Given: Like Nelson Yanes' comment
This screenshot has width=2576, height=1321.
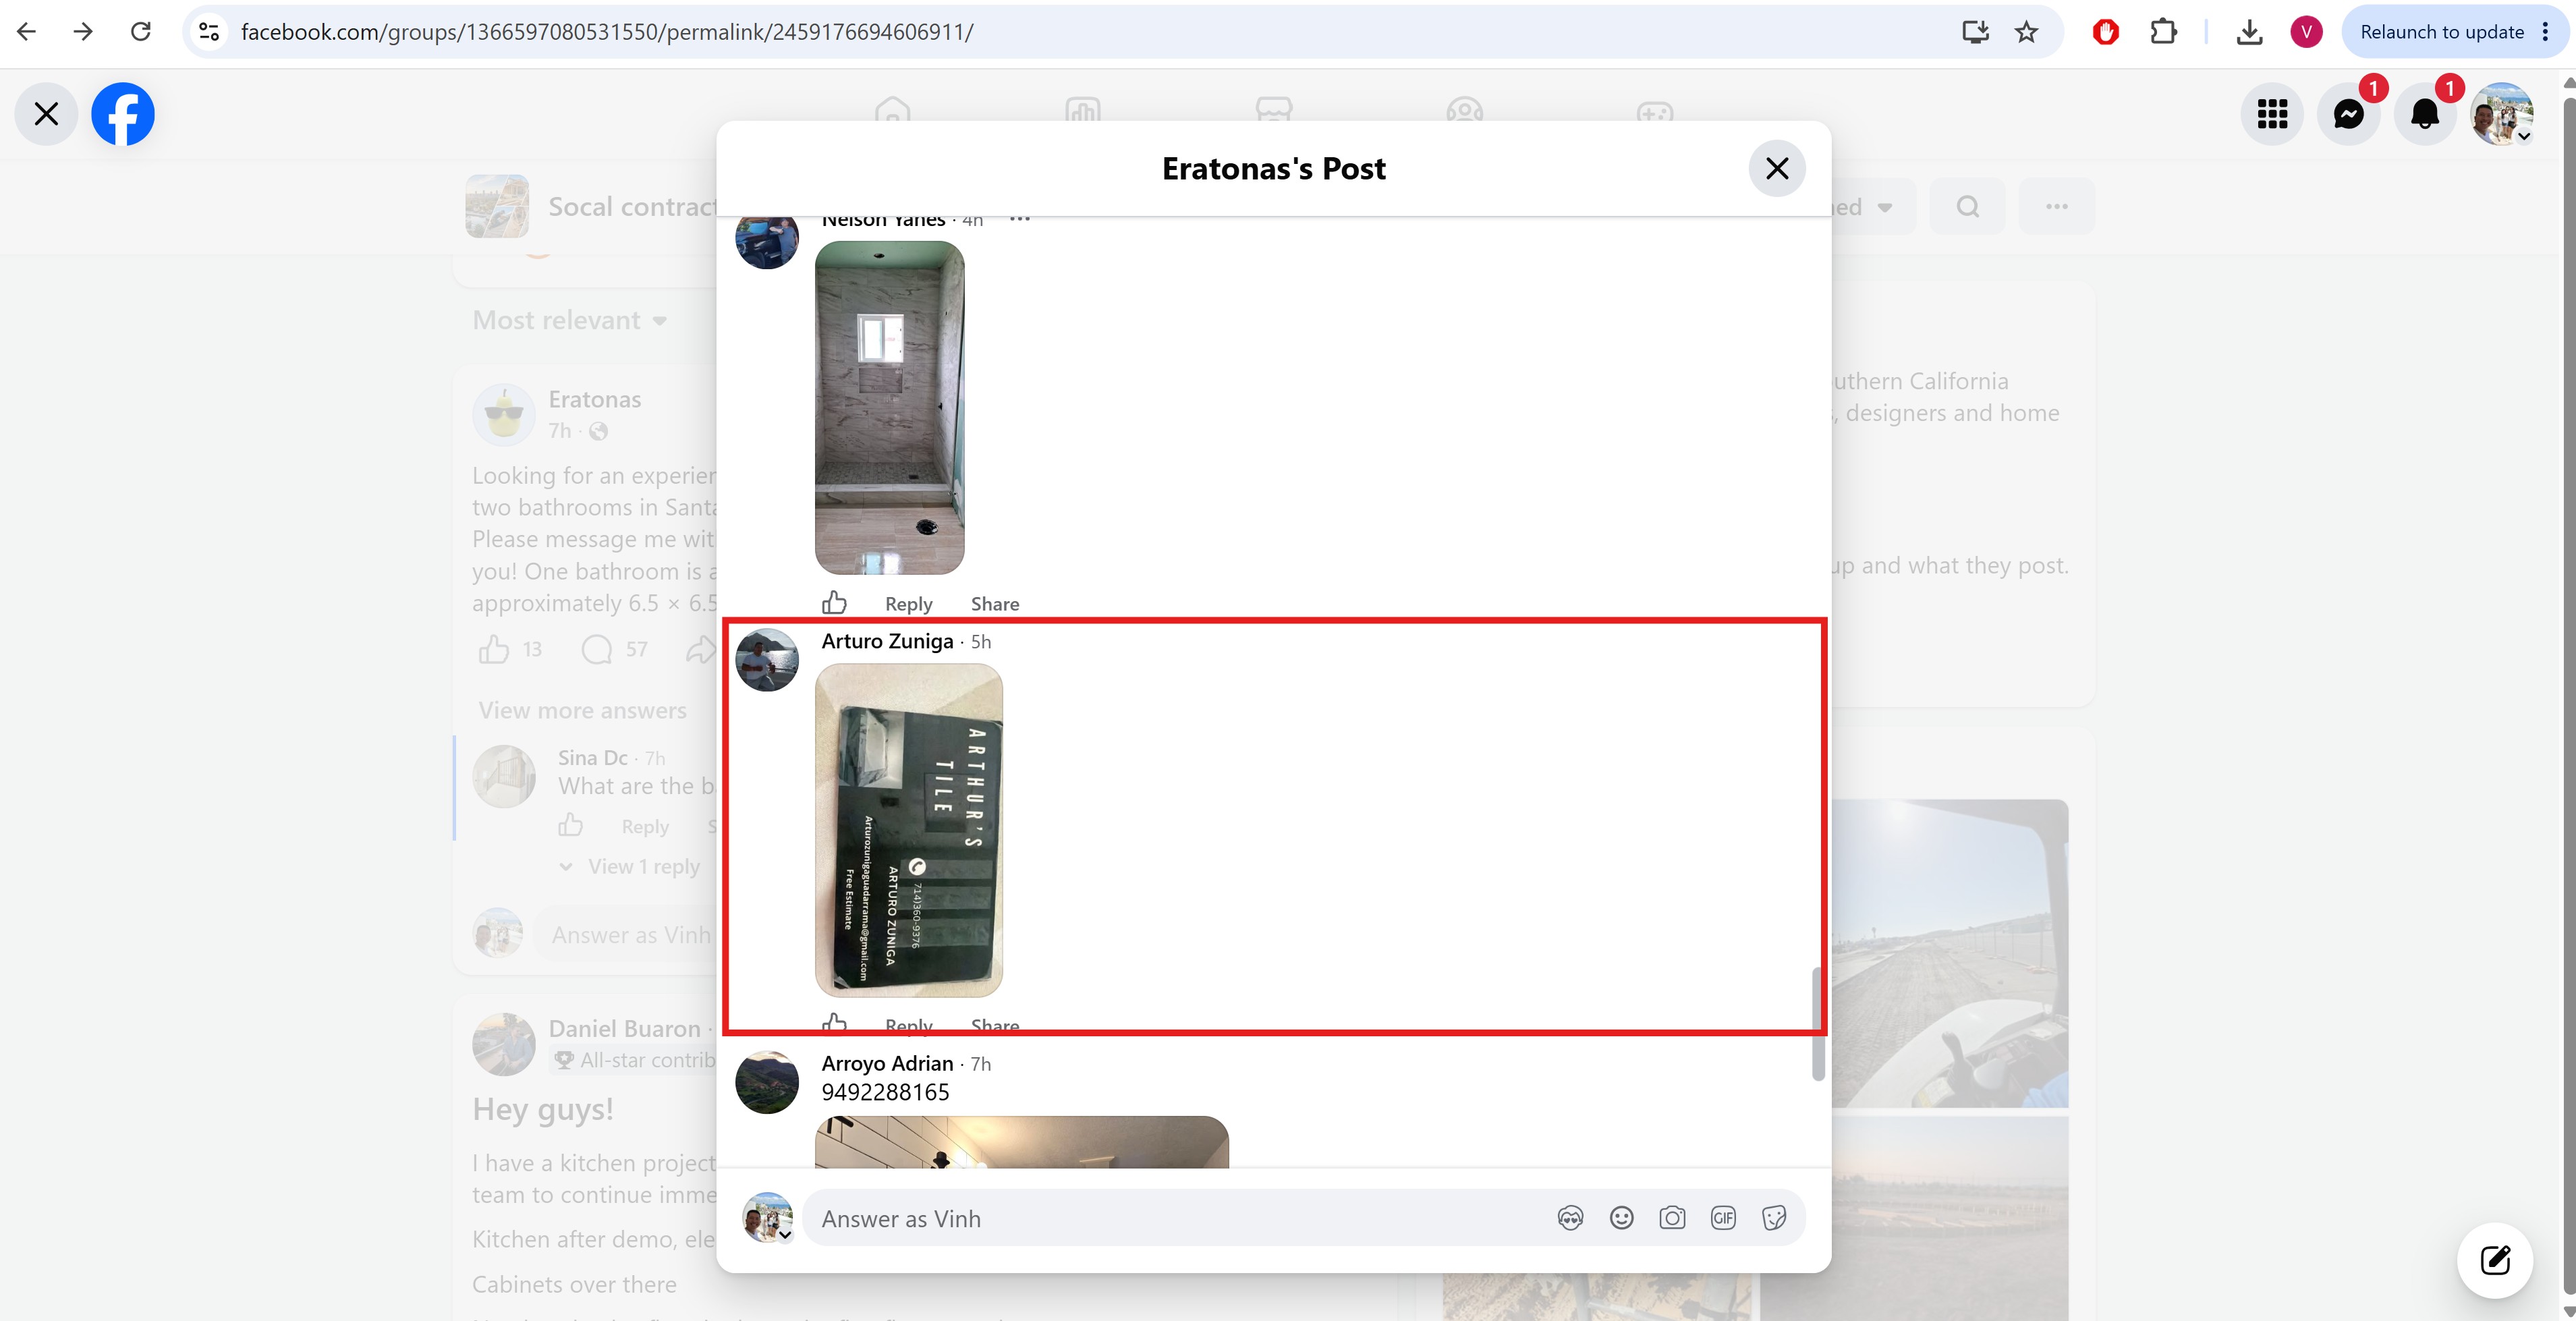Looking at the screenshot, I should tap(834, 602).
